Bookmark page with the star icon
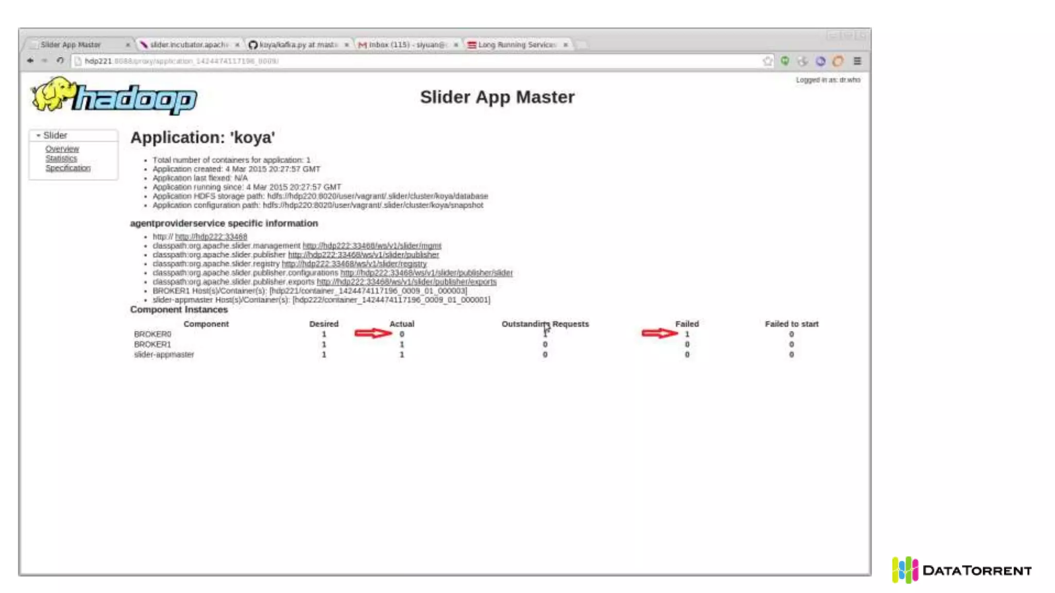 click(768, 61)
